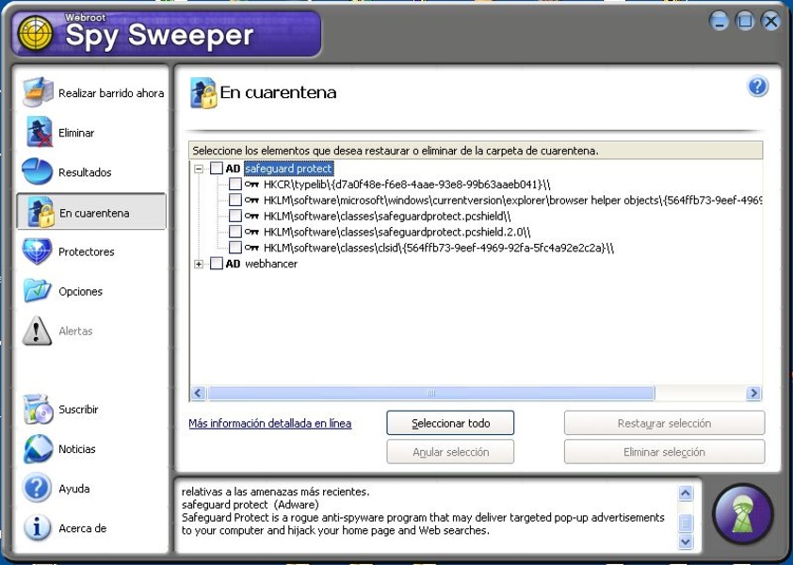Click the AD adware tag of webhancer

[233, 264]
